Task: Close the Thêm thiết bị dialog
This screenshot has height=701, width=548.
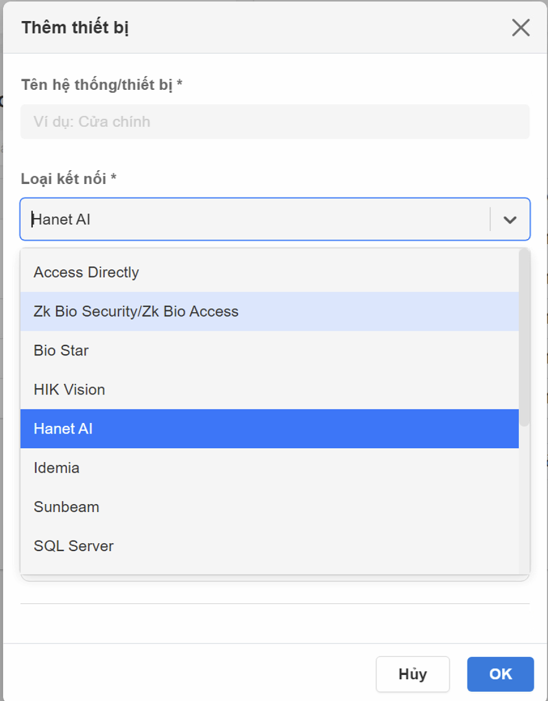Action: [x=521, y=28]
